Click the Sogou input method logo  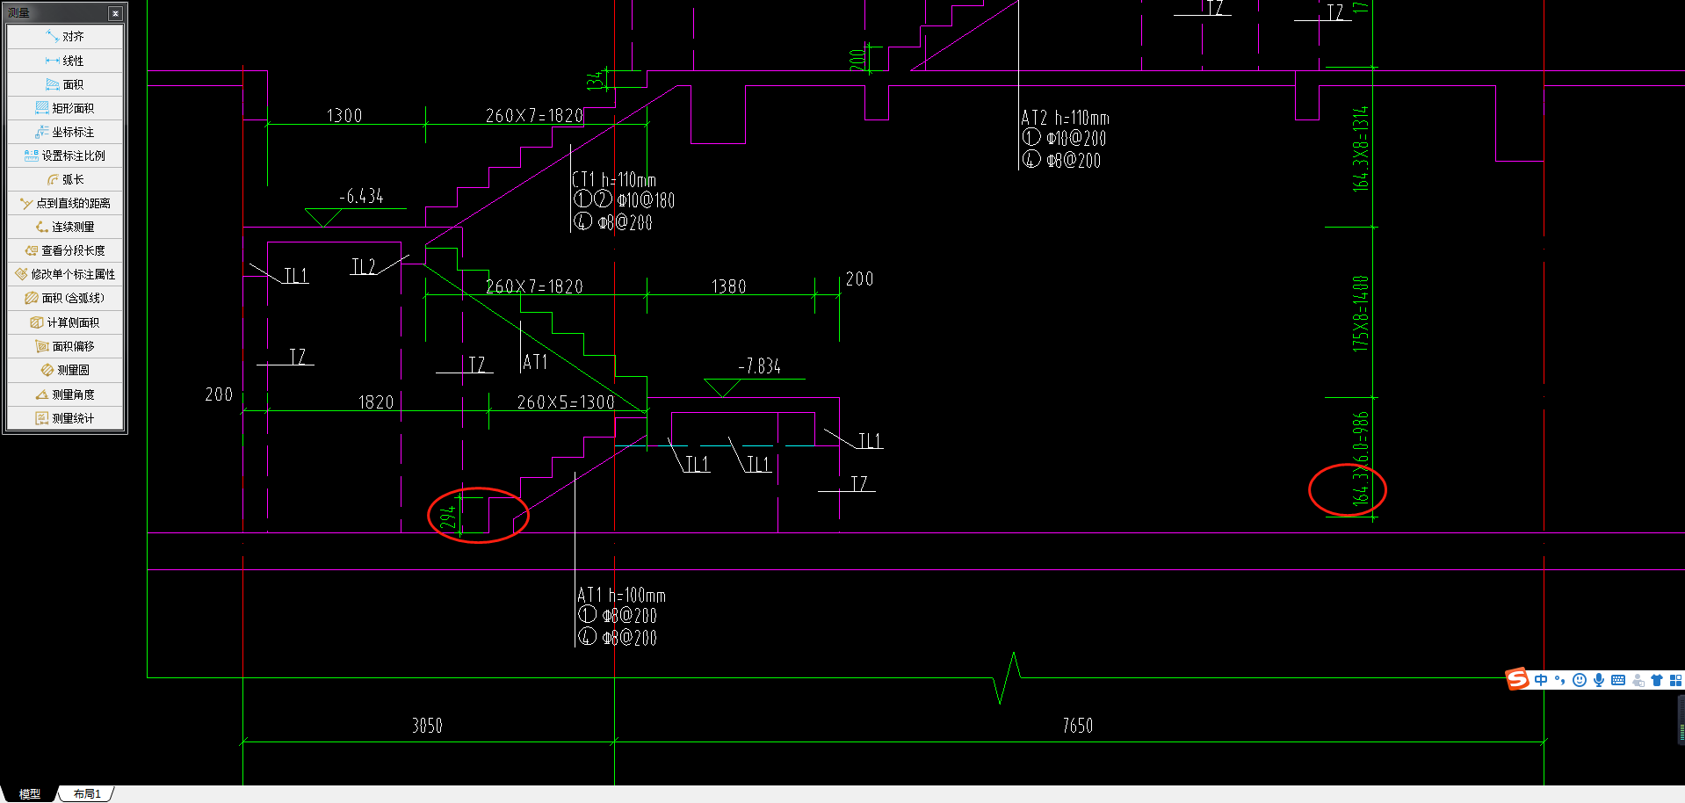(x=1517, y=679)
